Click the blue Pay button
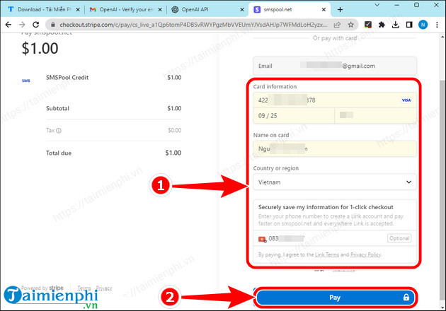 (336, 298)
